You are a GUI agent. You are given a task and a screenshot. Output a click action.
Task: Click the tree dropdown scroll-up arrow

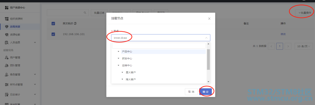pos(208,44)
